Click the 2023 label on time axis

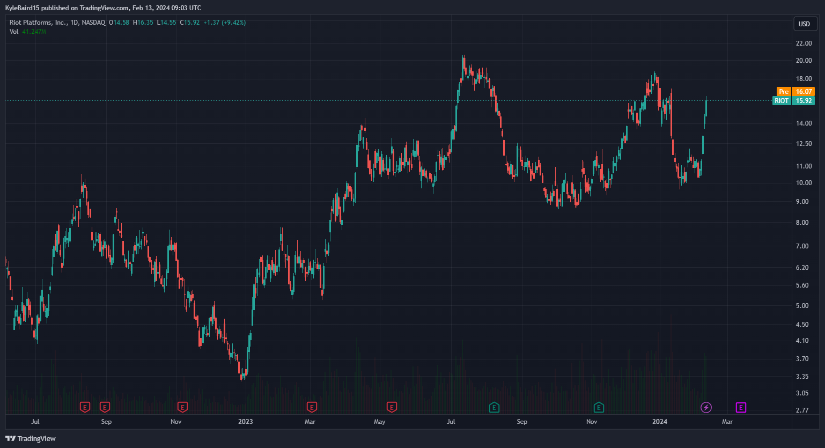(245, 422)
